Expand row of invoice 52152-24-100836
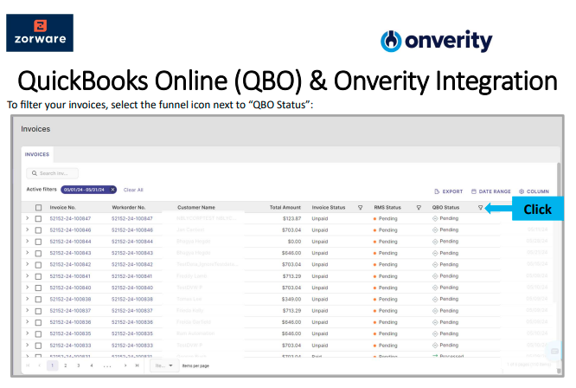Screen dimensions: 576x388 (27, 322)
